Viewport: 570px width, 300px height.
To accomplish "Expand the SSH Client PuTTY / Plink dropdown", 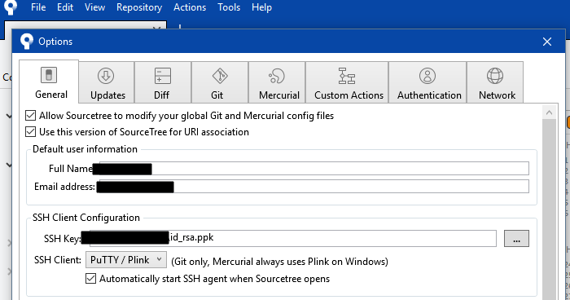I will pyautogui.click(x=126, y=260).
